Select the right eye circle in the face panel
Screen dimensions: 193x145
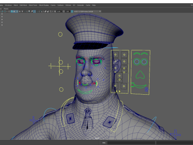point(144,62)
